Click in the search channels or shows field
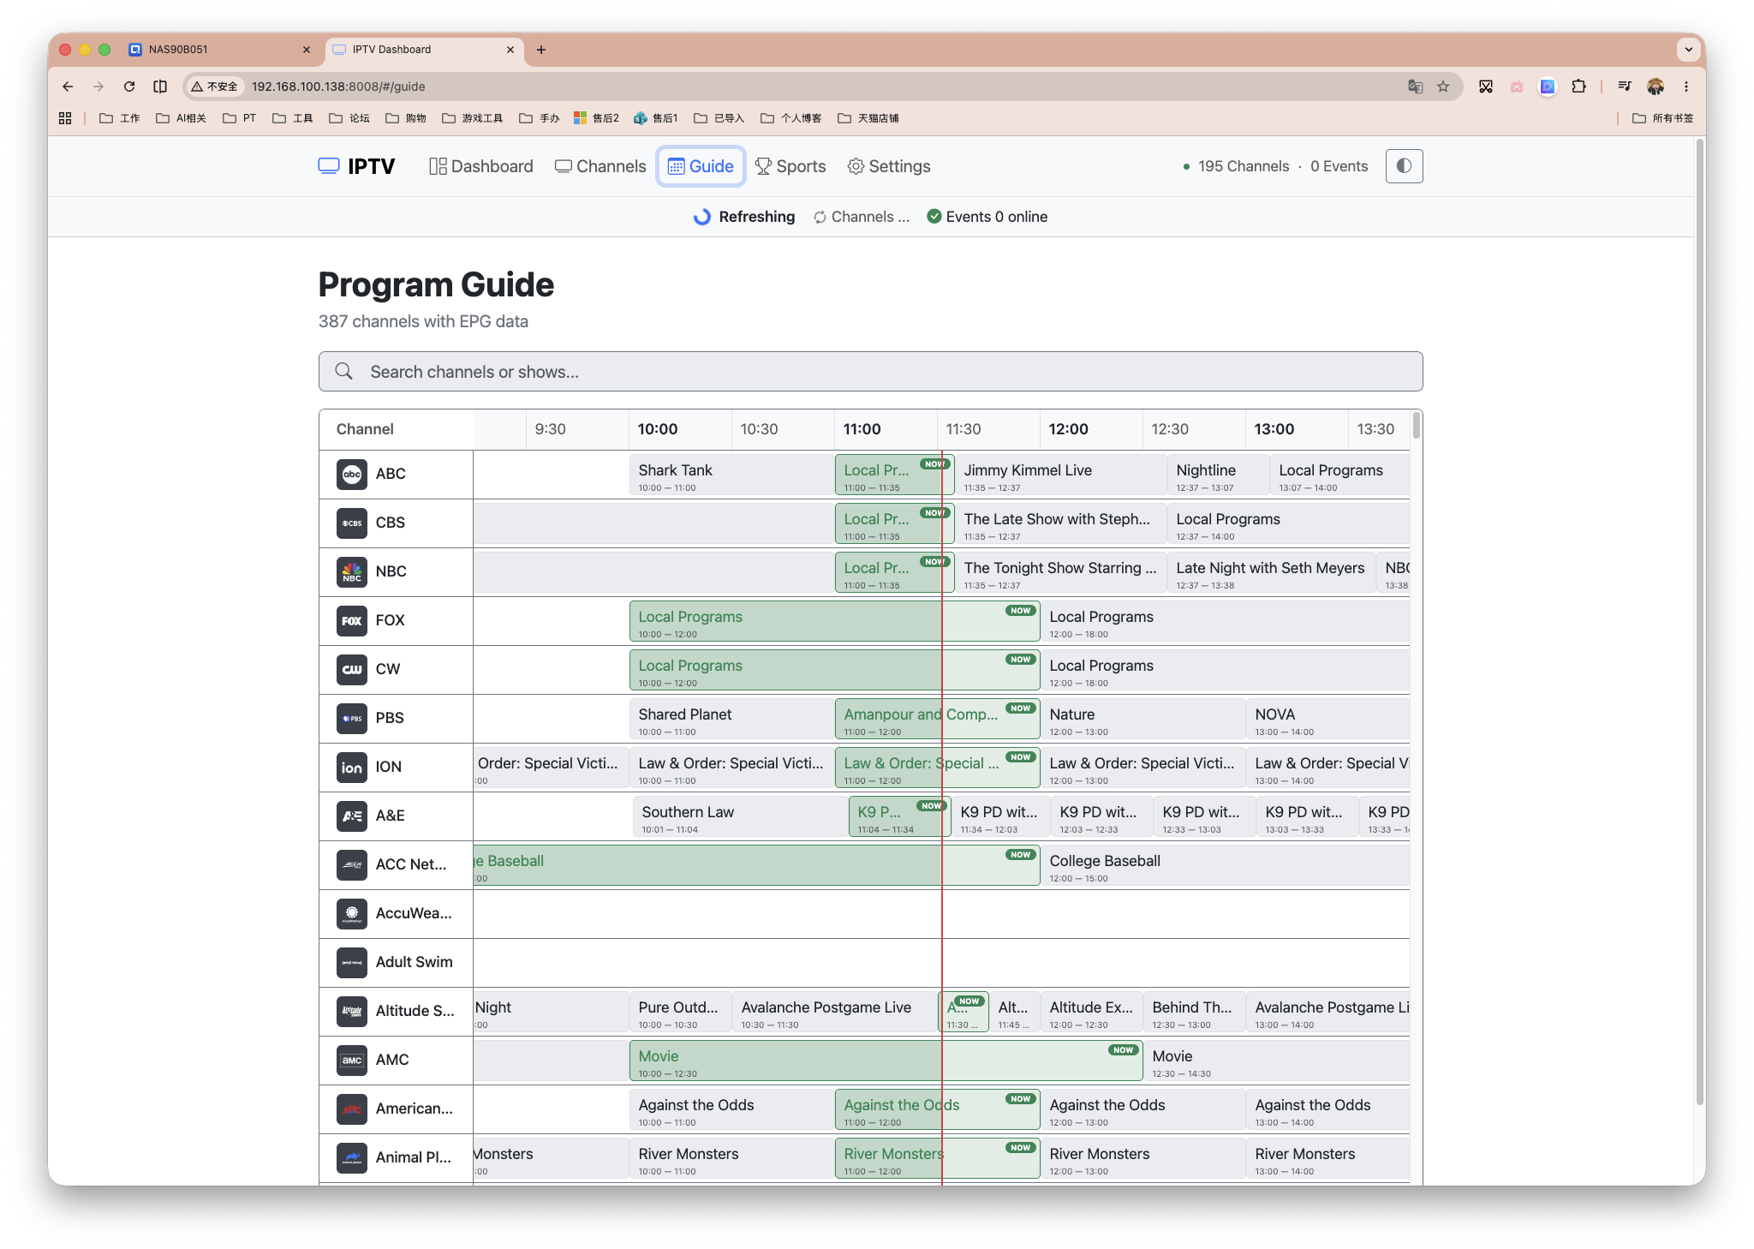 870,372
